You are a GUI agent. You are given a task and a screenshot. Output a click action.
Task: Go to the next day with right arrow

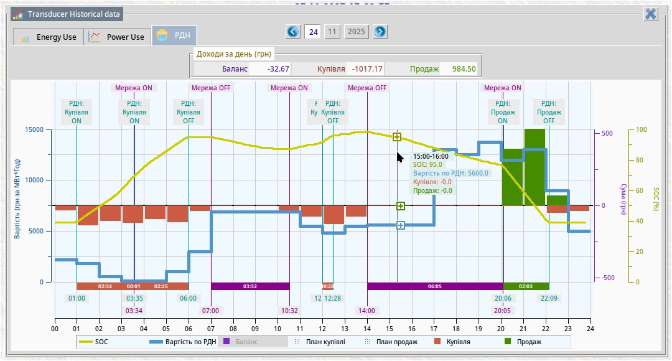380,32
